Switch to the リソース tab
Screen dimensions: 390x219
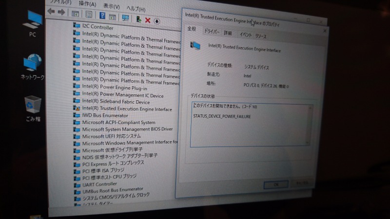pos(261,36)
